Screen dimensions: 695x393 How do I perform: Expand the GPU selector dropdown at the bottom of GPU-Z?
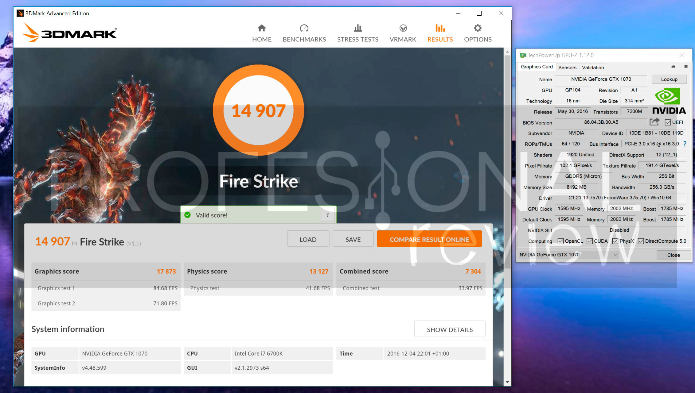(x=615, y=255)
